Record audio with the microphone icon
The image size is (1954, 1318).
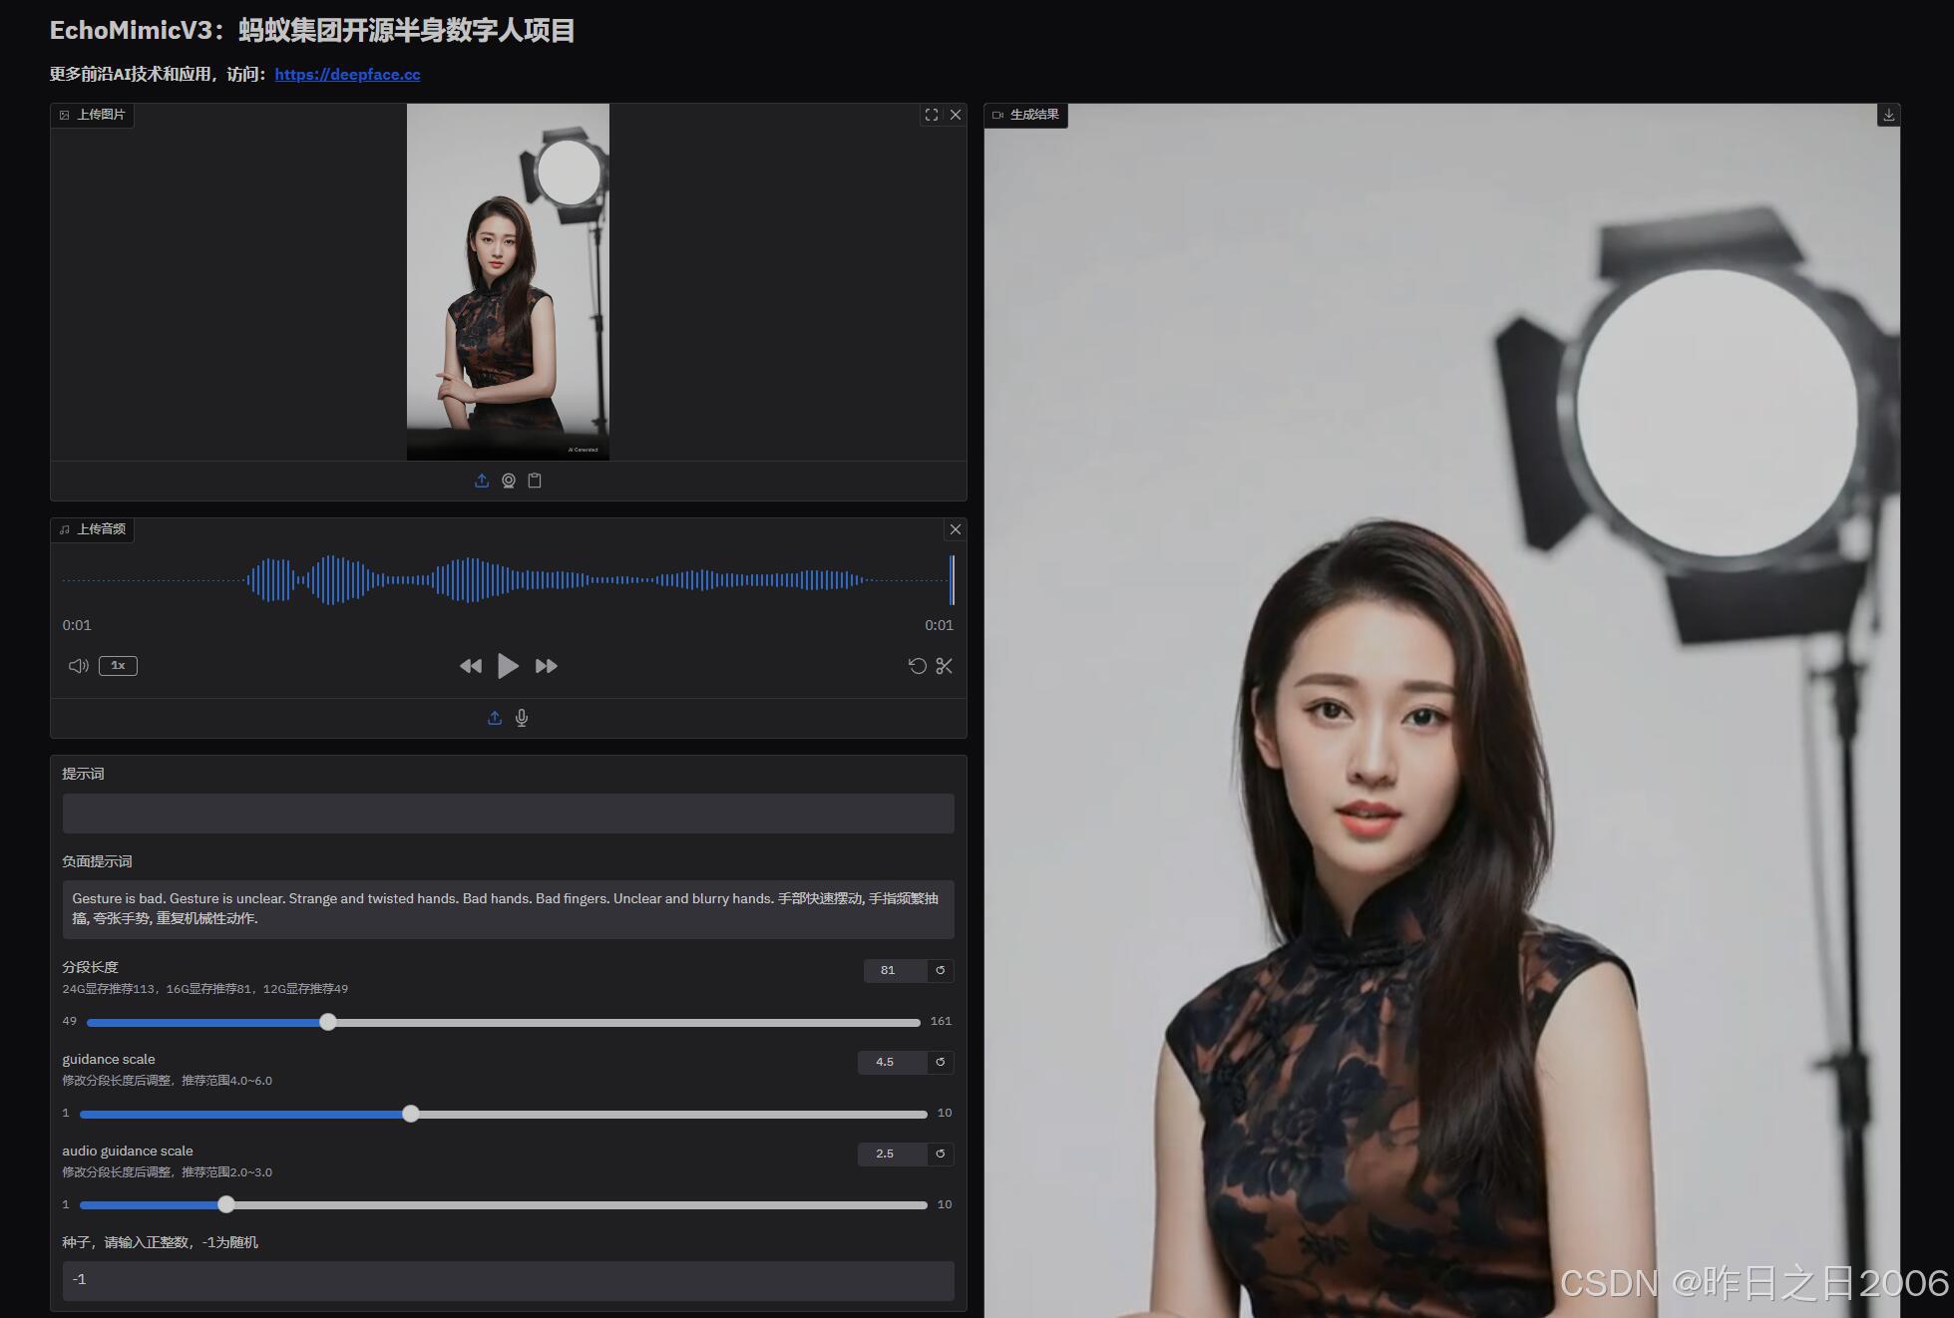522,718
